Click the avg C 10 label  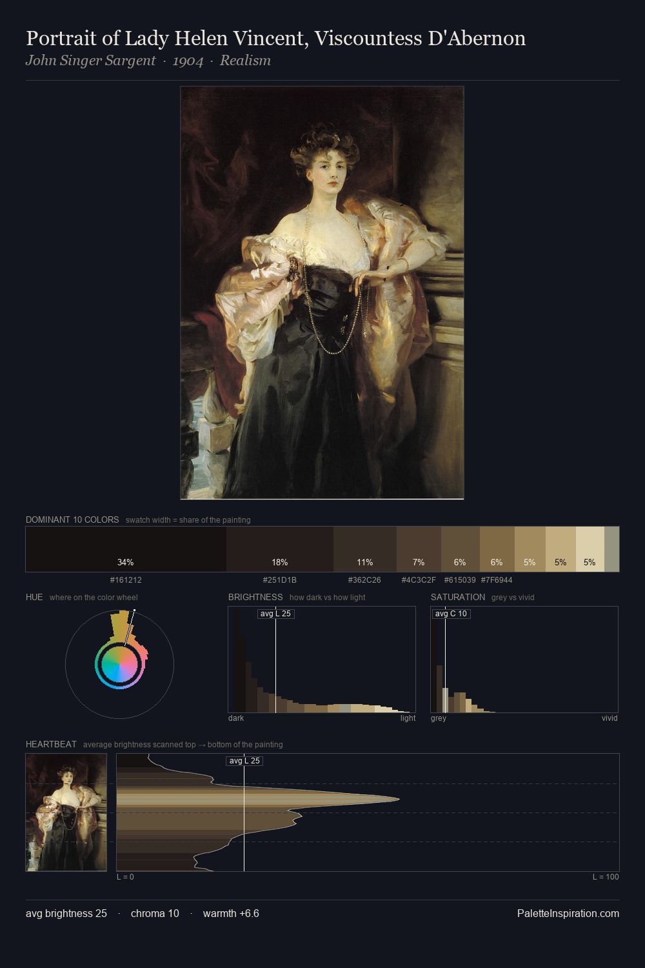click(451, 614)
